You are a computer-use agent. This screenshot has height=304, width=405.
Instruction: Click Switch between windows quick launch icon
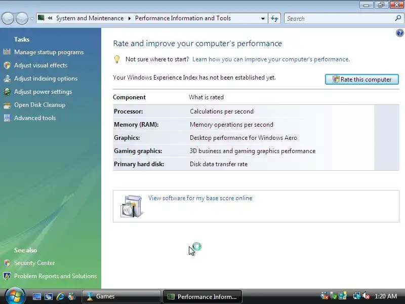click(49, 296)
